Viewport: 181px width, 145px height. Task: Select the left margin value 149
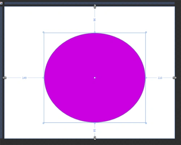24,78
